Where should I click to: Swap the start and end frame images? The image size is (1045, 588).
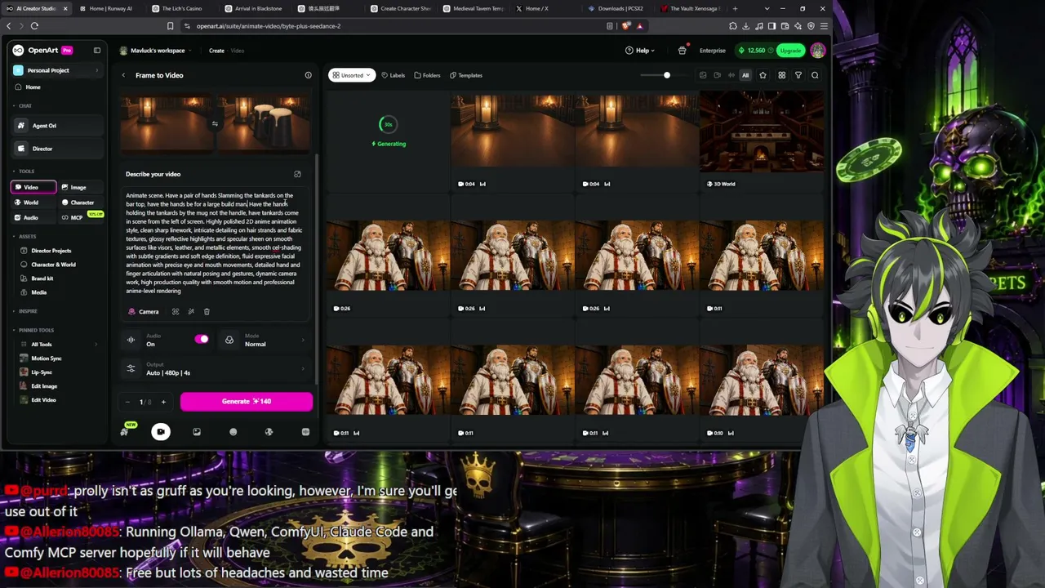215,124
